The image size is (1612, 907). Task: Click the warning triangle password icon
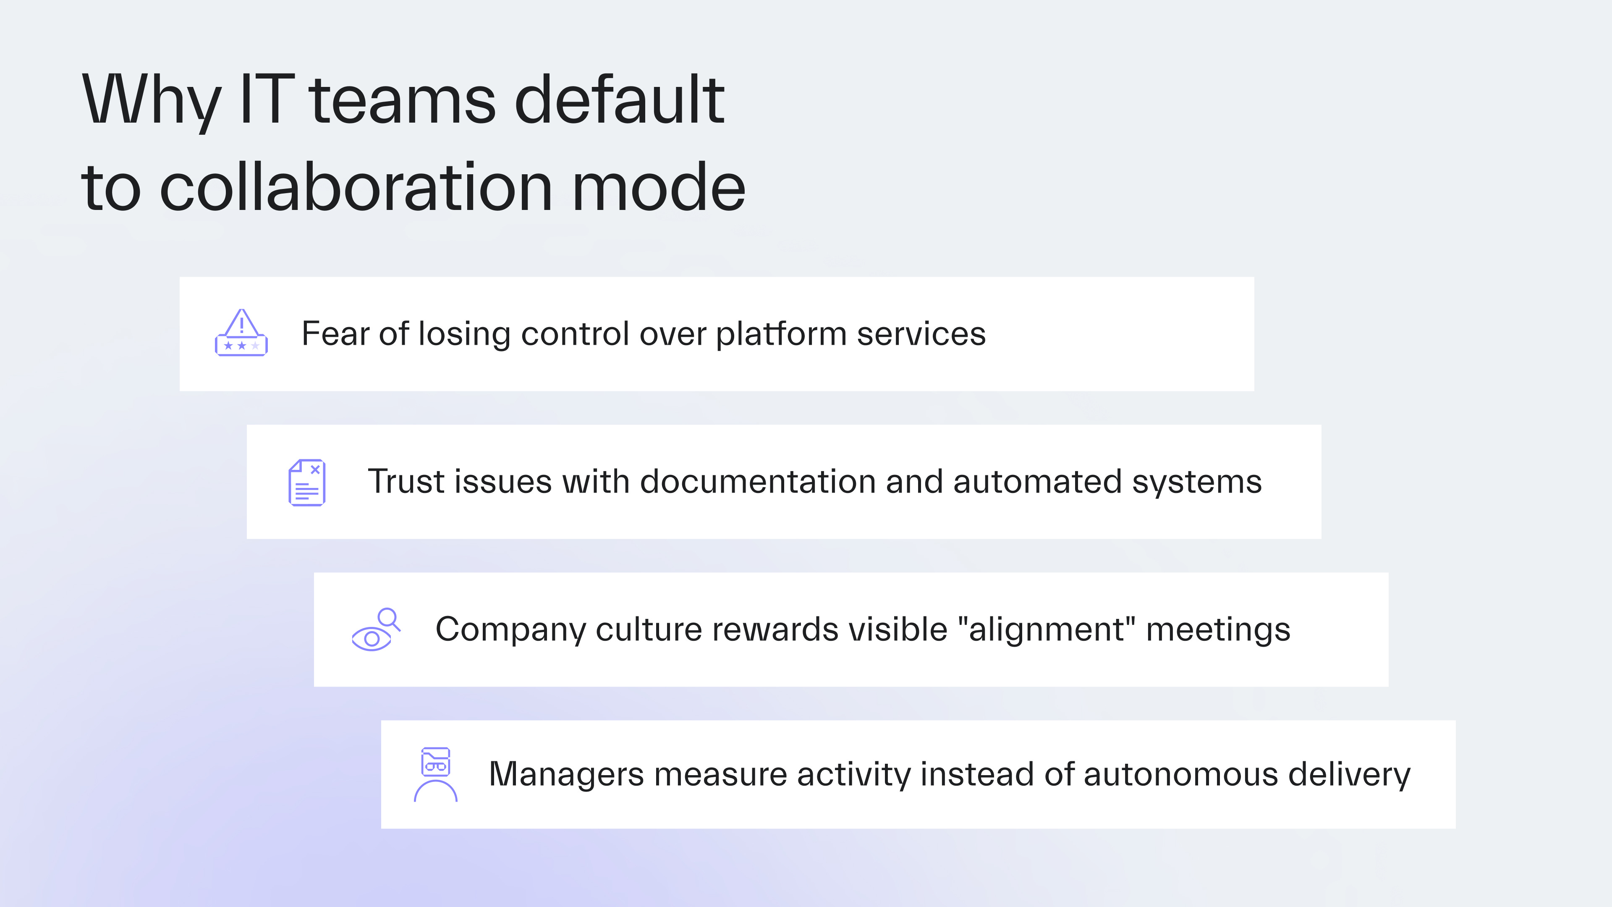point(241,333)
